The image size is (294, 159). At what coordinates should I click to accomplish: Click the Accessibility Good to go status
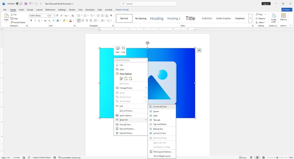tap(69, 158)
